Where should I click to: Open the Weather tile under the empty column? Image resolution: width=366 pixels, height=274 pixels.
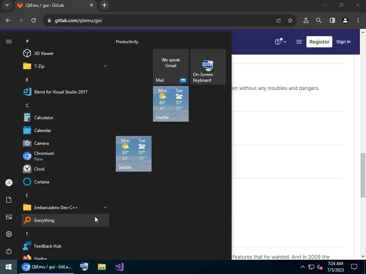pos(134,154)
